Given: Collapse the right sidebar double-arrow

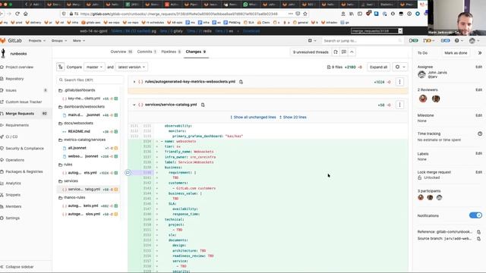Looking at the screenshot, I should point(480,53).
